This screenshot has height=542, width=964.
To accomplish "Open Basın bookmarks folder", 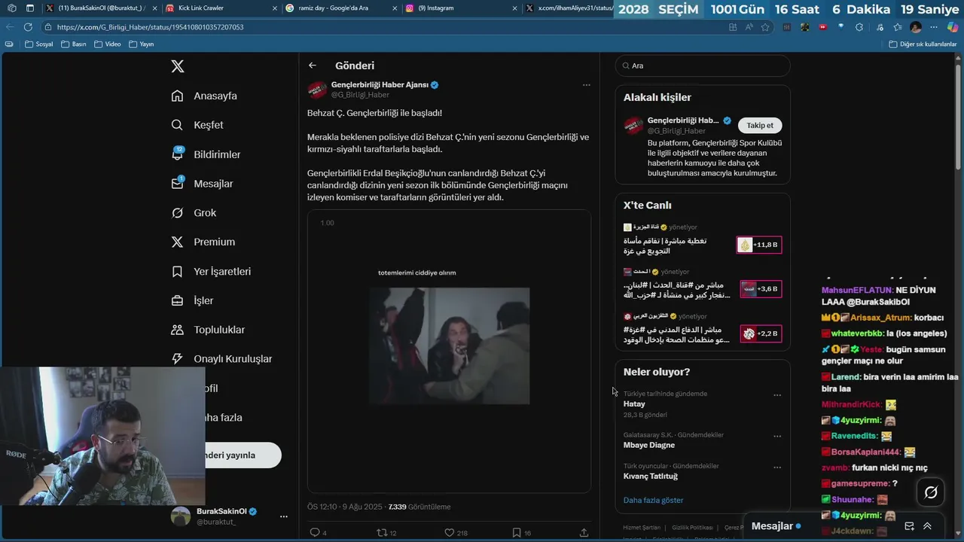I will [74, 44].
